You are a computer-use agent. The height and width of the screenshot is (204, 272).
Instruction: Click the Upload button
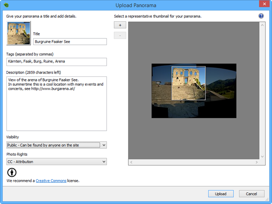[x=221, y=194]
